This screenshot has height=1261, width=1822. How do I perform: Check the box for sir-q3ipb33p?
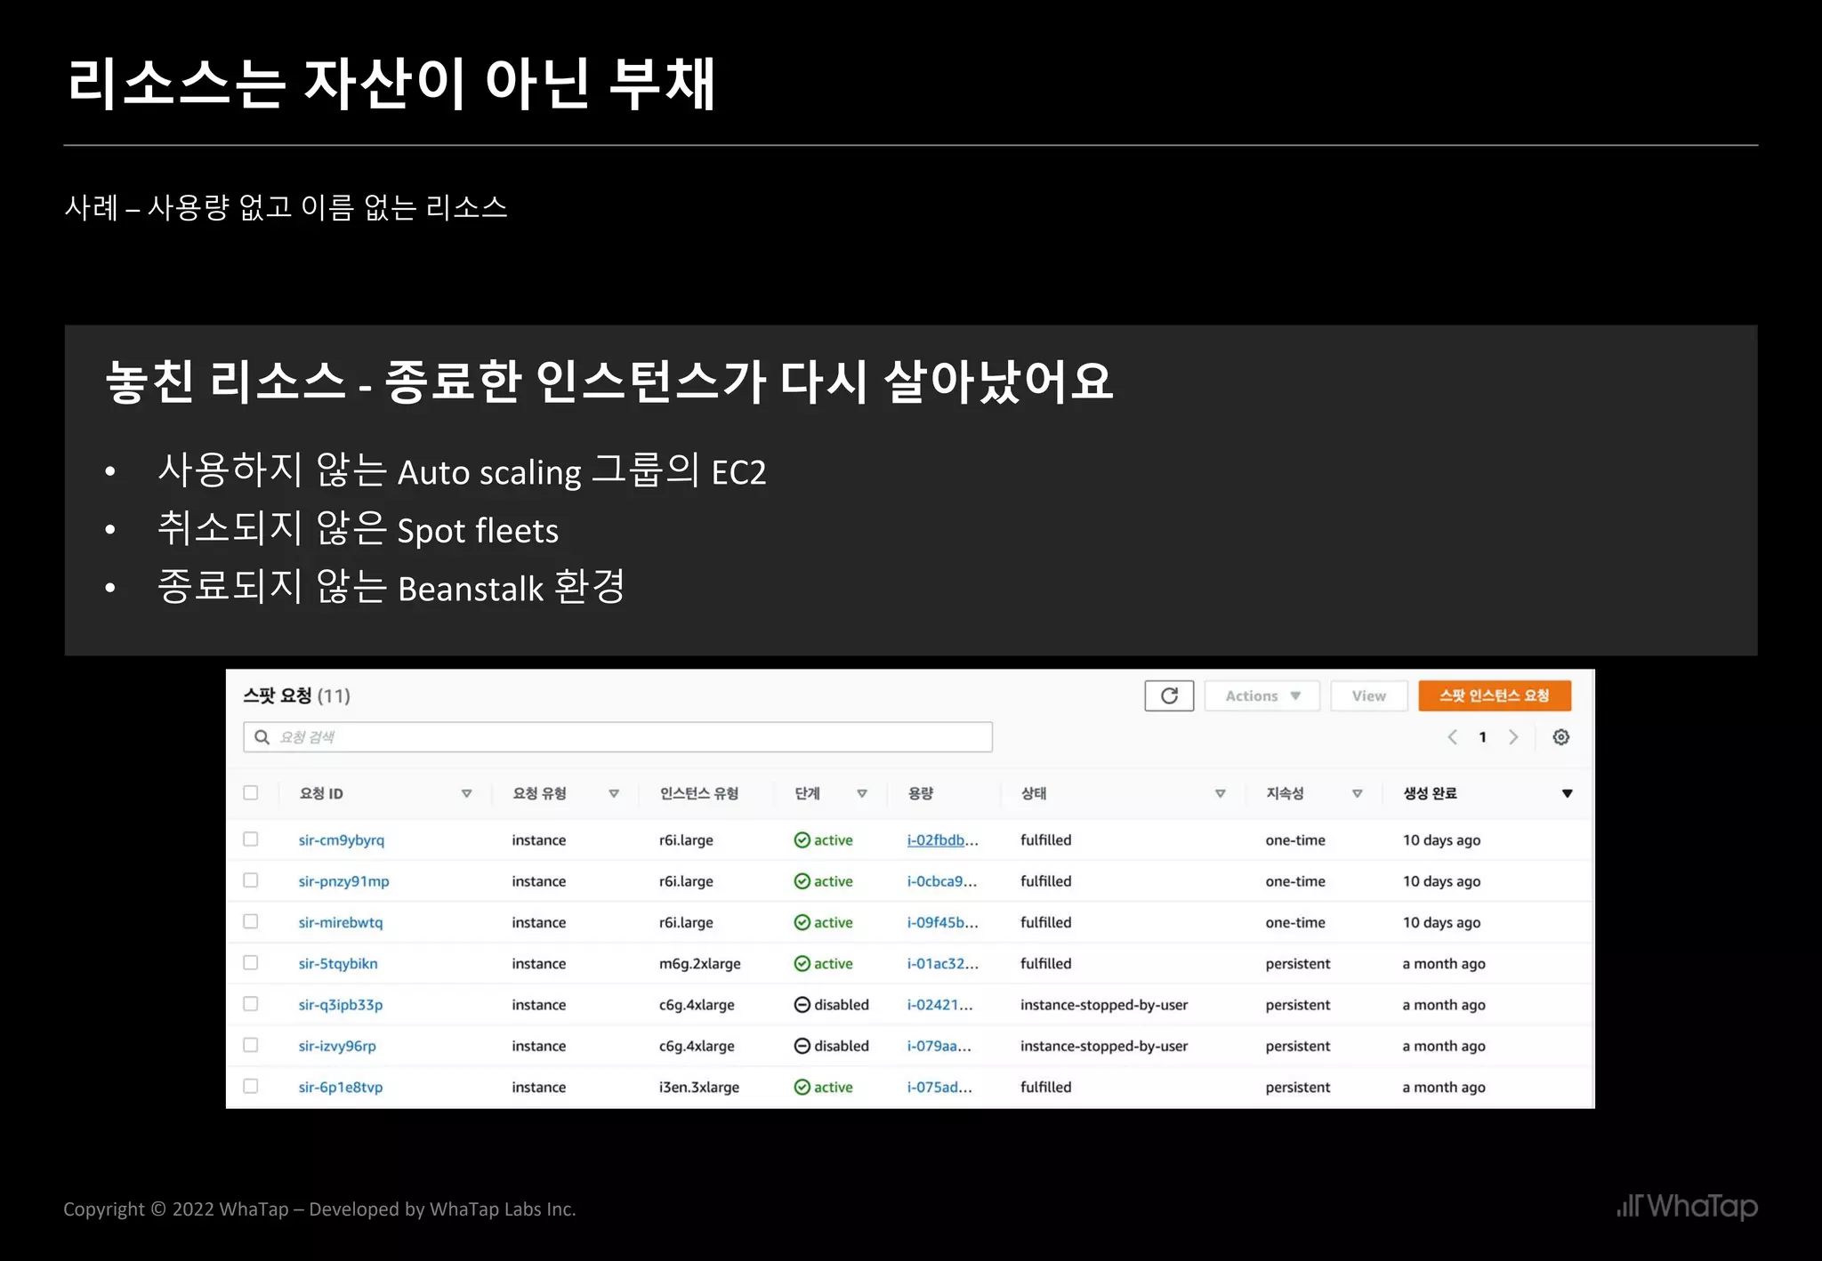tap(251, 1004)
